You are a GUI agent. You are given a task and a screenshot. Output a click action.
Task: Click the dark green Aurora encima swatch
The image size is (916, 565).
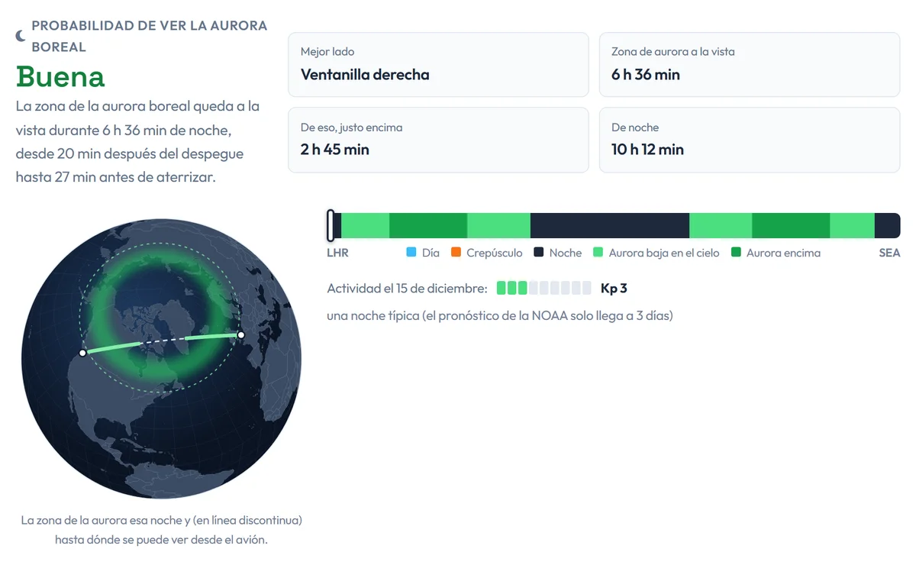point(736,252)
